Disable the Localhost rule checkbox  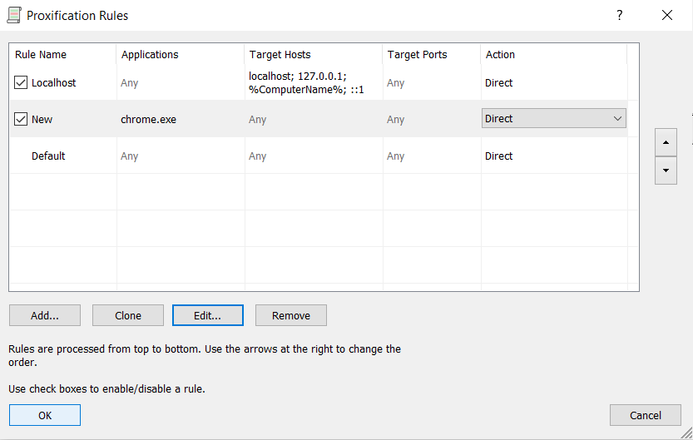21,82
